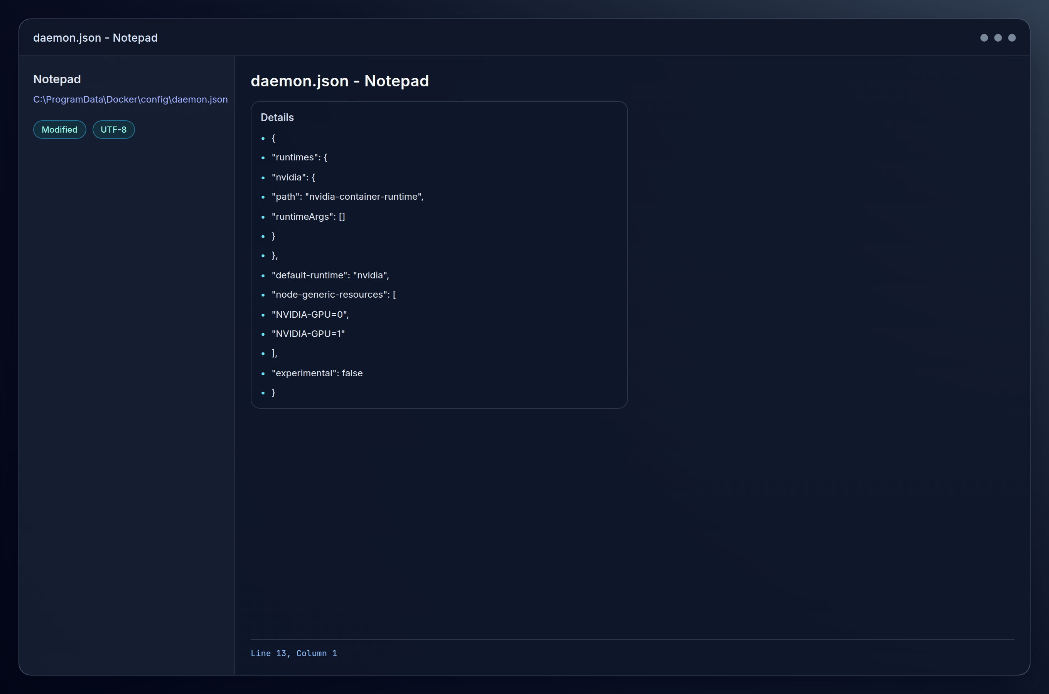The height and width of the screenshot is (694, 1049).
Task: Toggle the UTF-8 encoding setting
Action: (x=113, y=129)
